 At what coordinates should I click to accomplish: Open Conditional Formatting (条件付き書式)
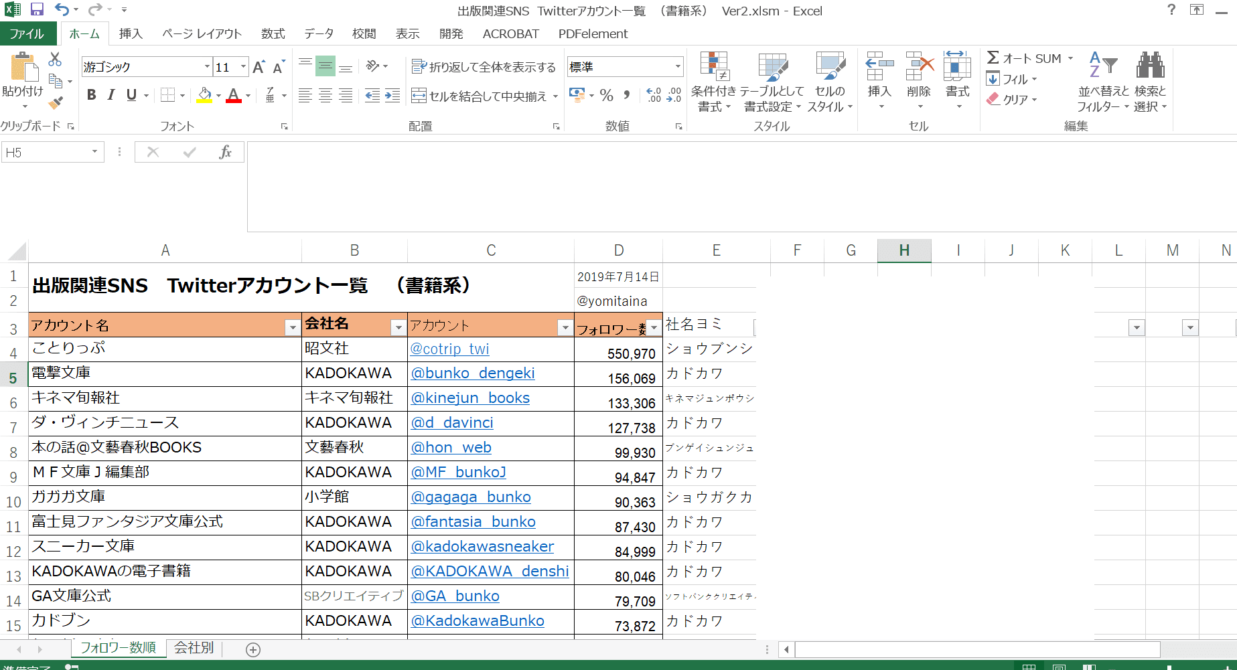click(x=714, y=82)
